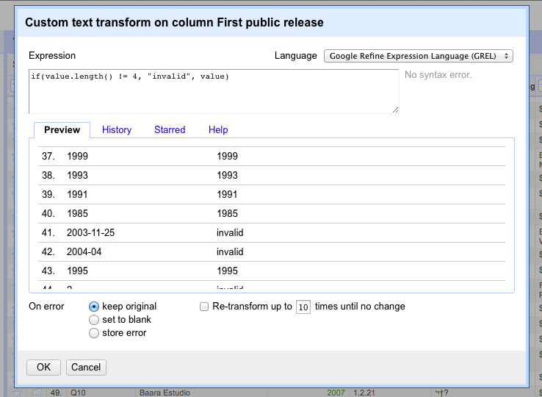Open the Language dropdown

click(x=418, y=56)
